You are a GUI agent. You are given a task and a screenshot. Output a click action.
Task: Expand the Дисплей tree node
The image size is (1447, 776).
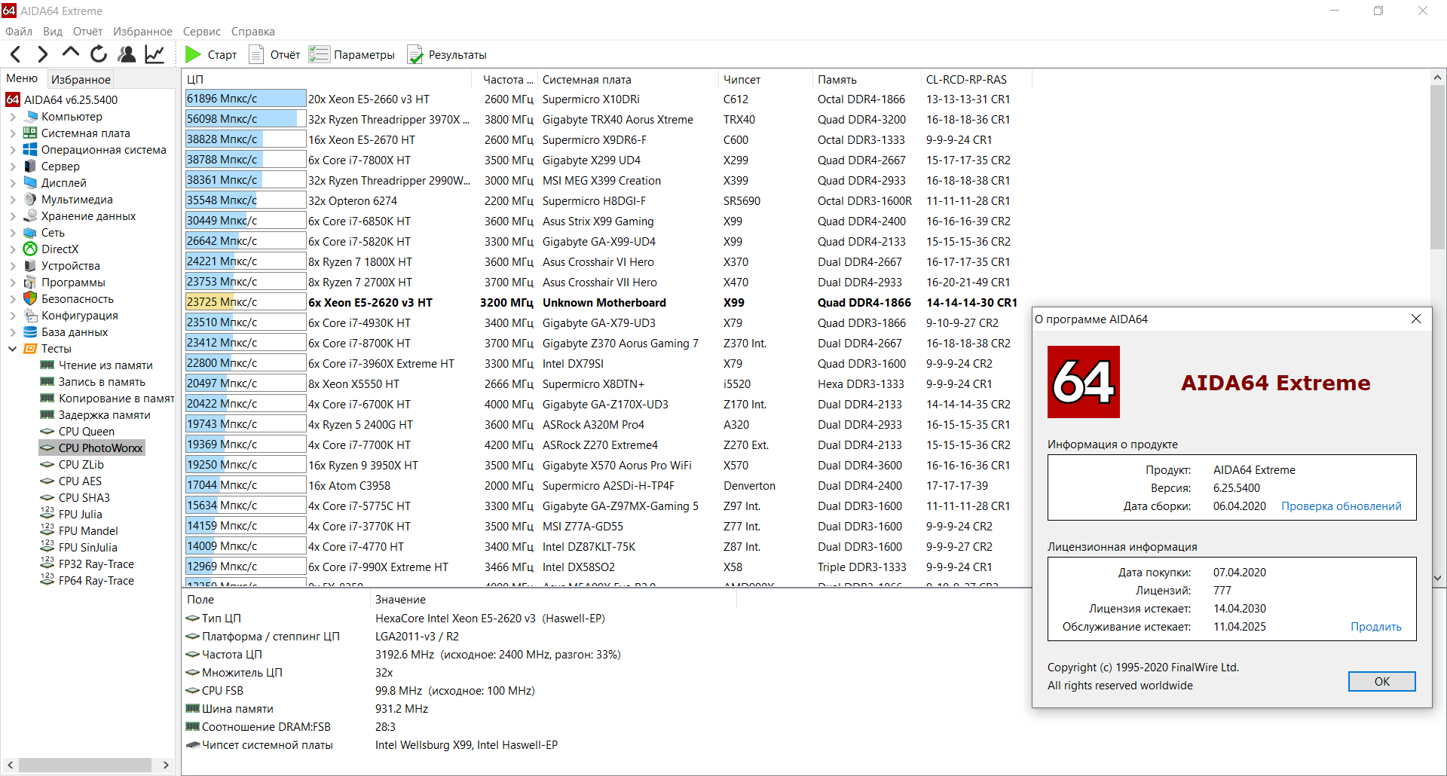(13, 183)
